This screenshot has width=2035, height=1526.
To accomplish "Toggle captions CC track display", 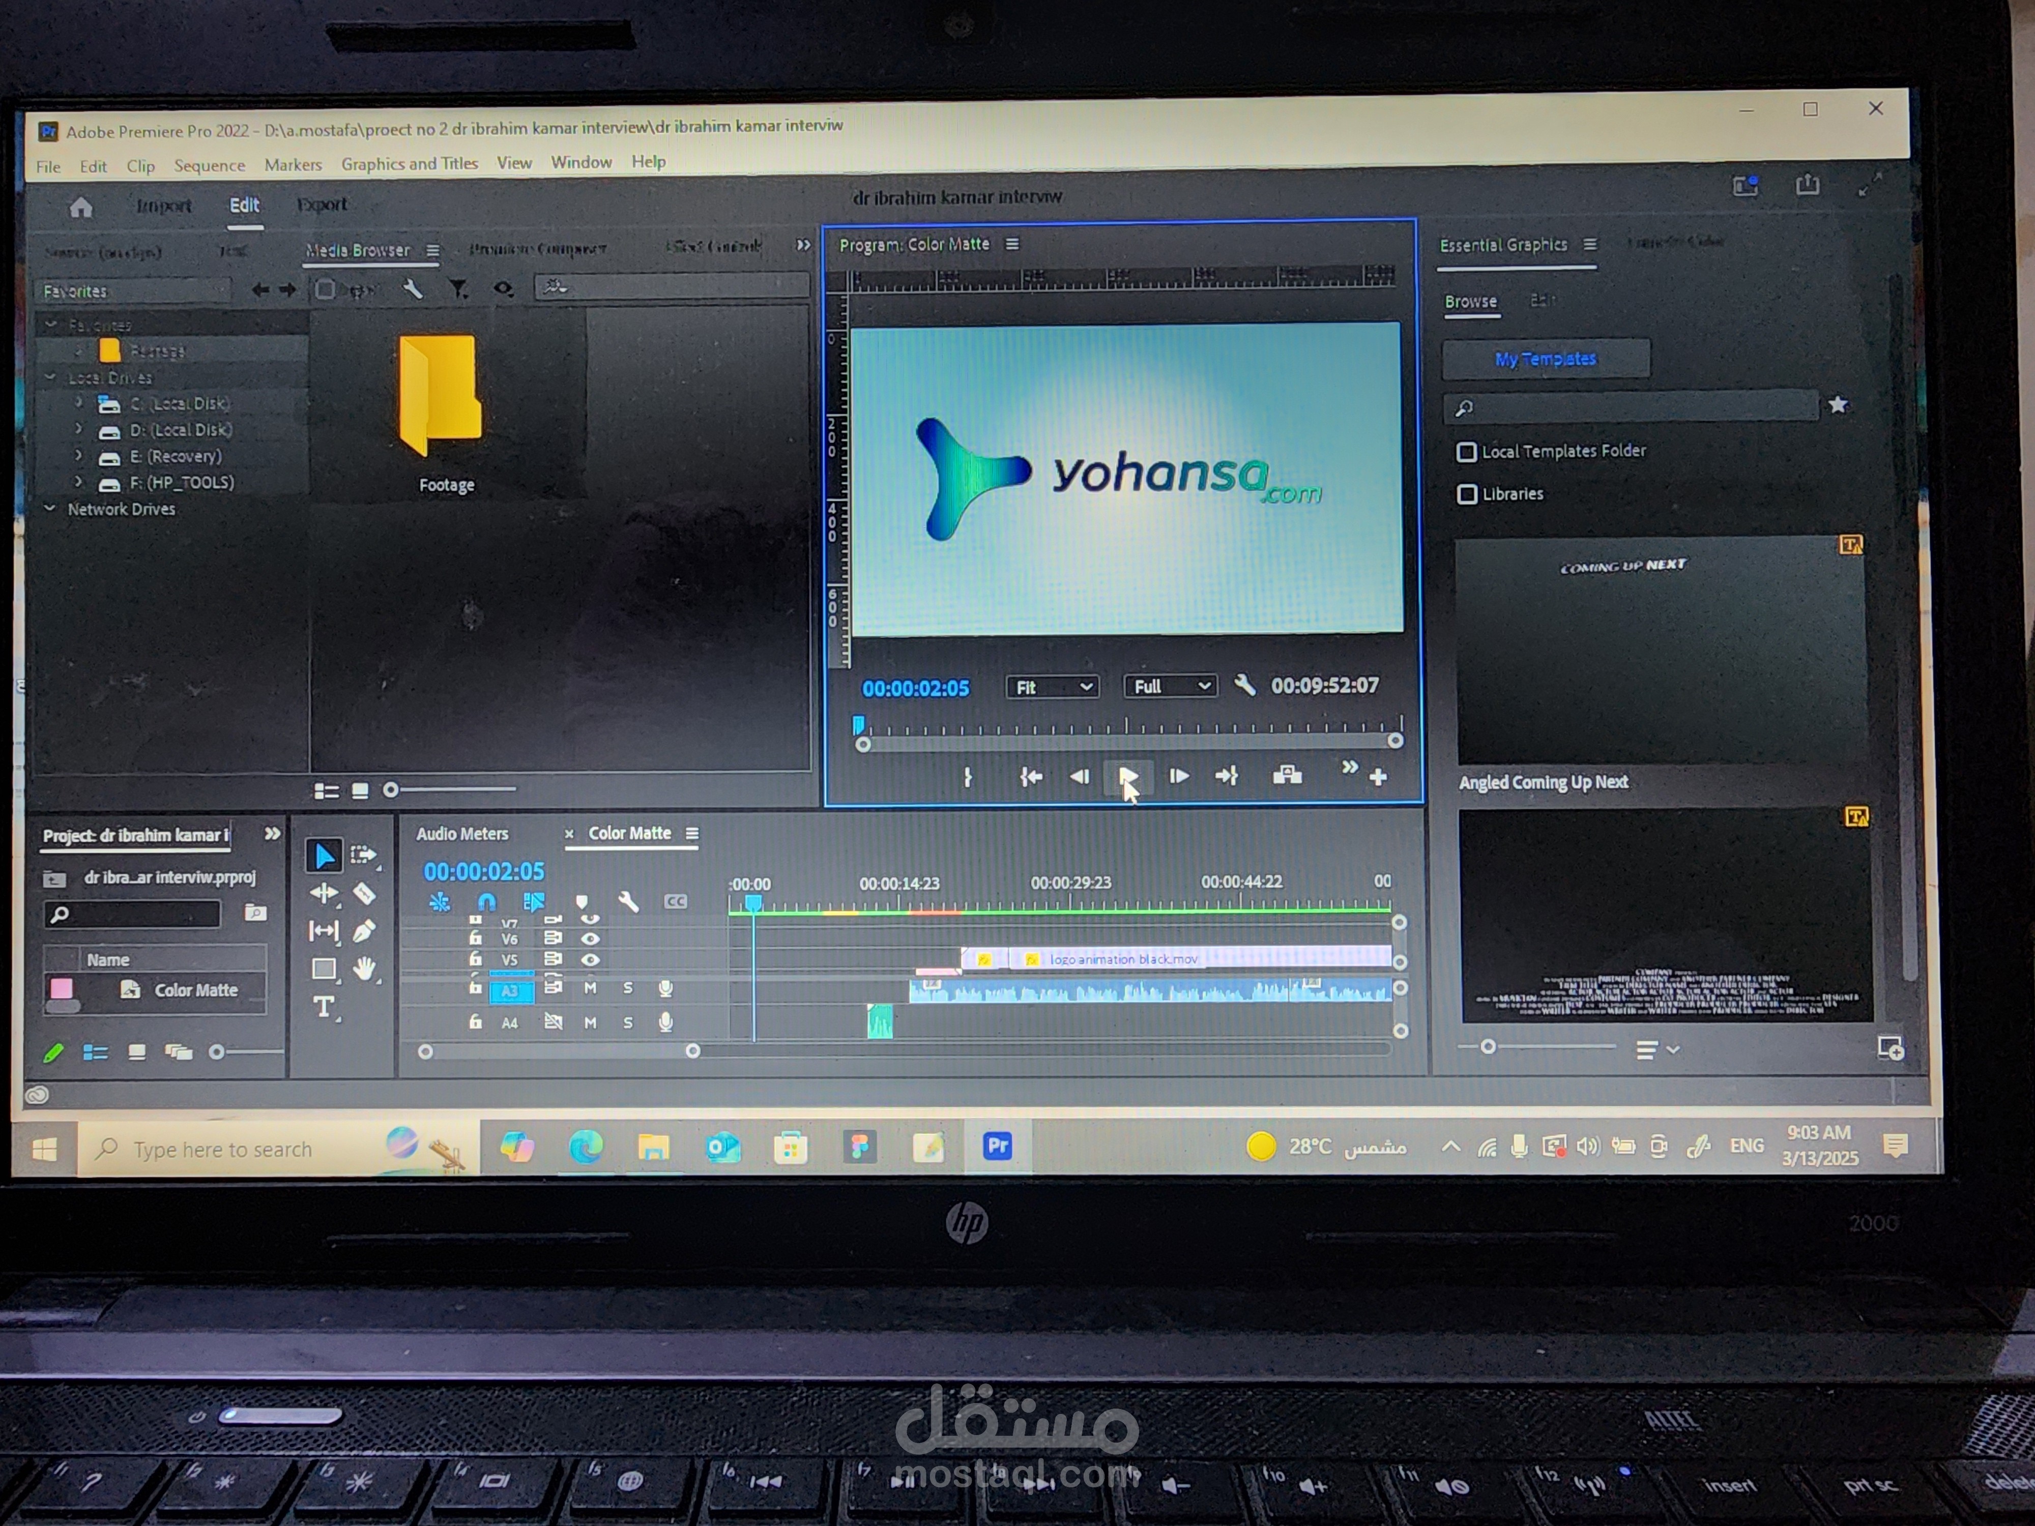I will point(675,901).
